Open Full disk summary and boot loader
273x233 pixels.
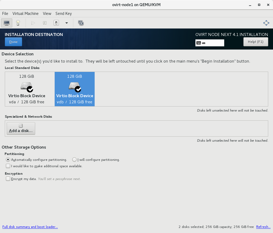coord(30,227)
